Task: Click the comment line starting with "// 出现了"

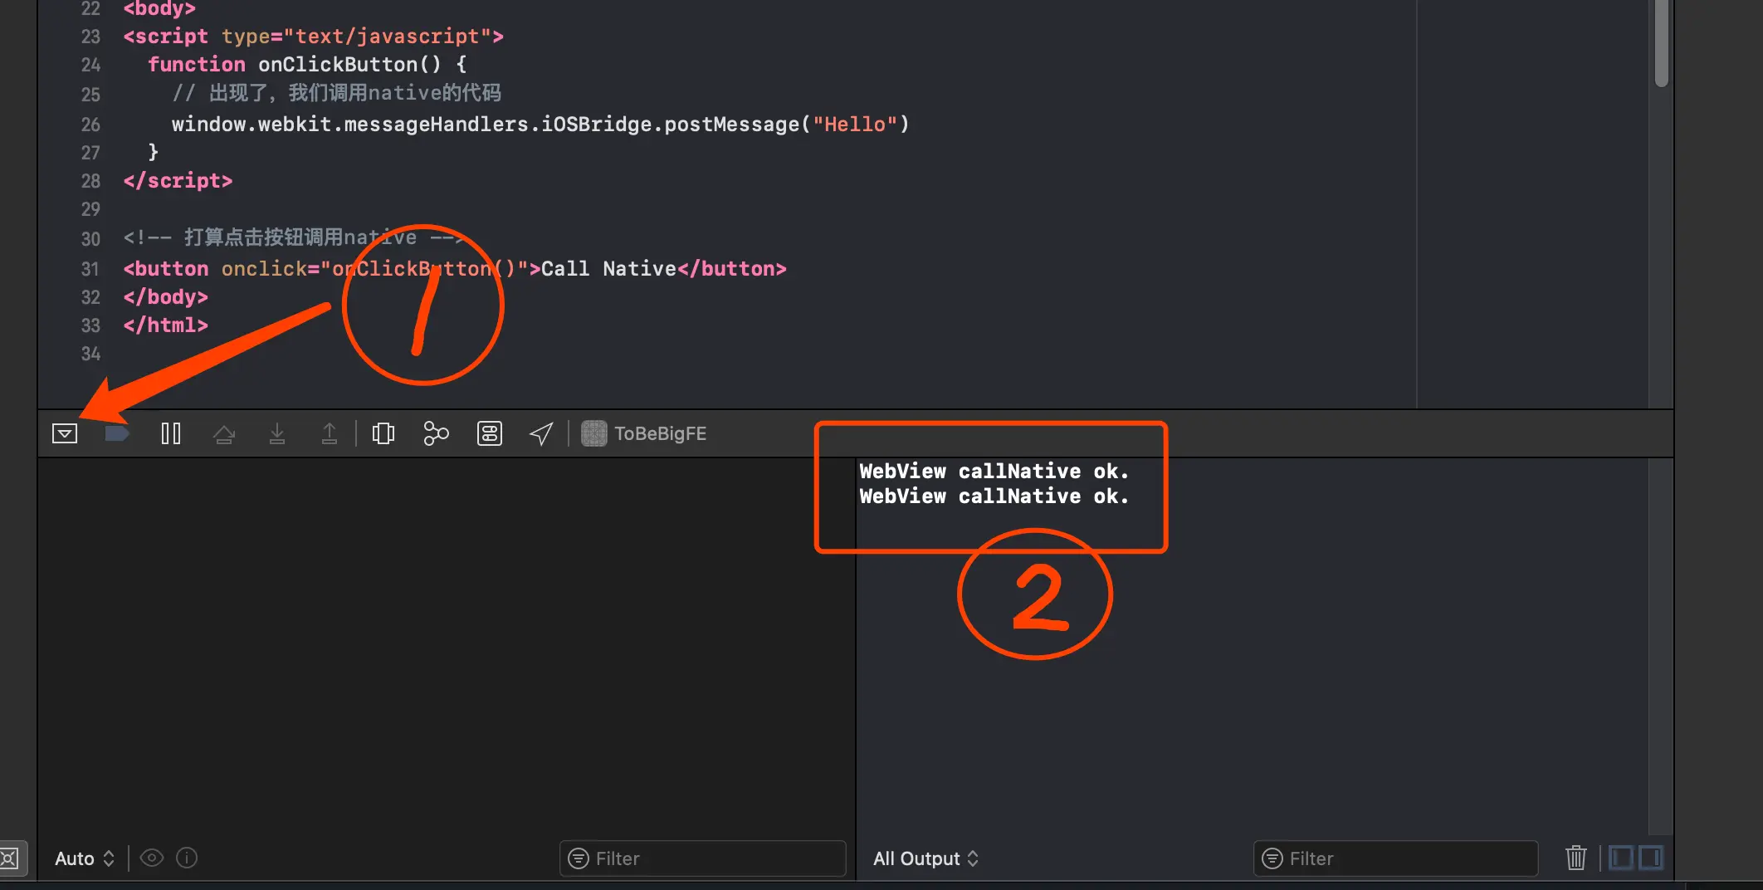Action: pos(336,93)
